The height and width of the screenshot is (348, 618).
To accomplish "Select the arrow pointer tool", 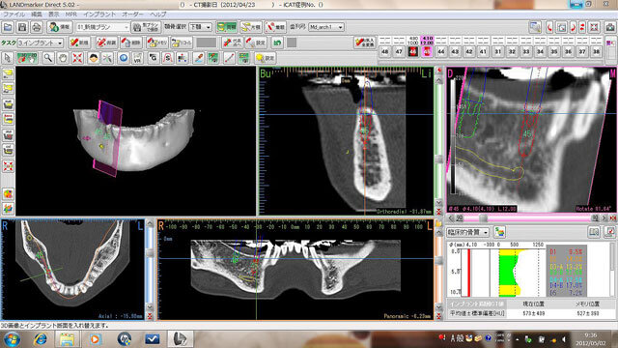I will pos(7,58).
